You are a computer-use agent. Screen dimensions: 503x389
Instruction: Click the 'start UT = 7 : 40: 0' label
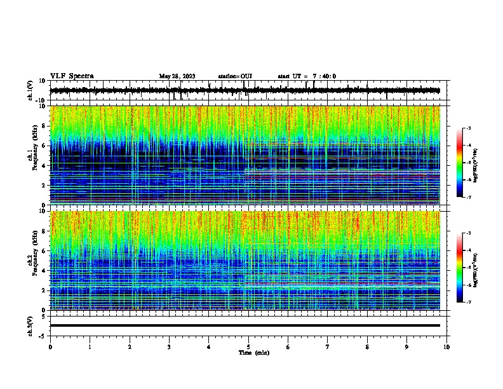click(x=307, y=76)
